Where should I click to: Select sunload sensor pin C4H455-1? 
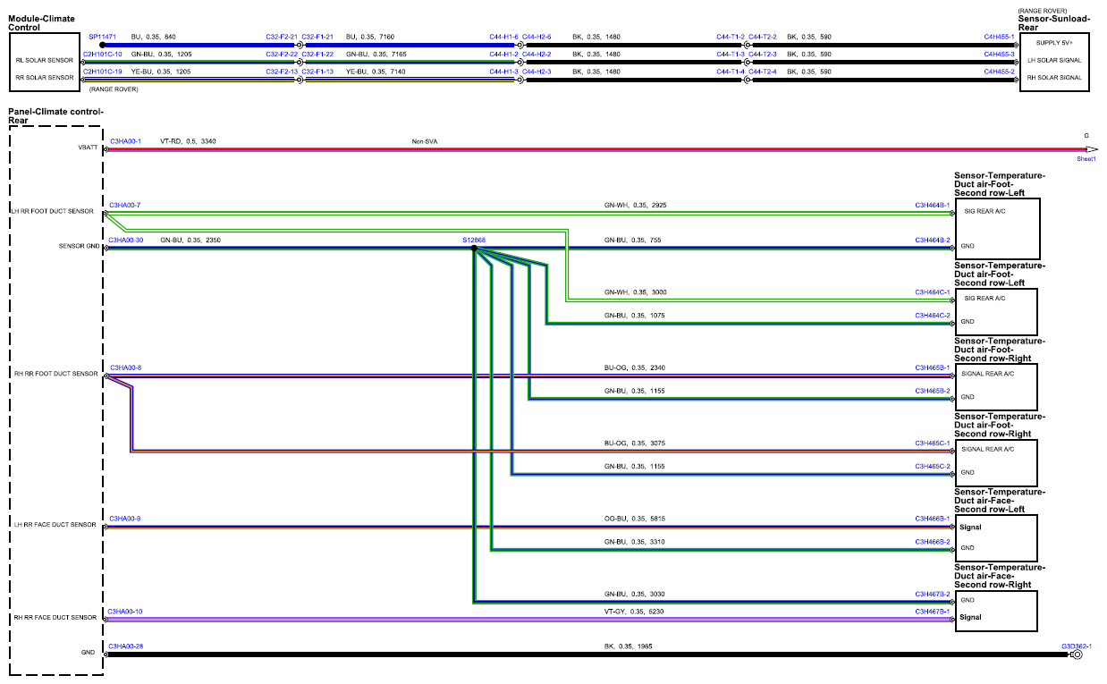tap(999, 37)
